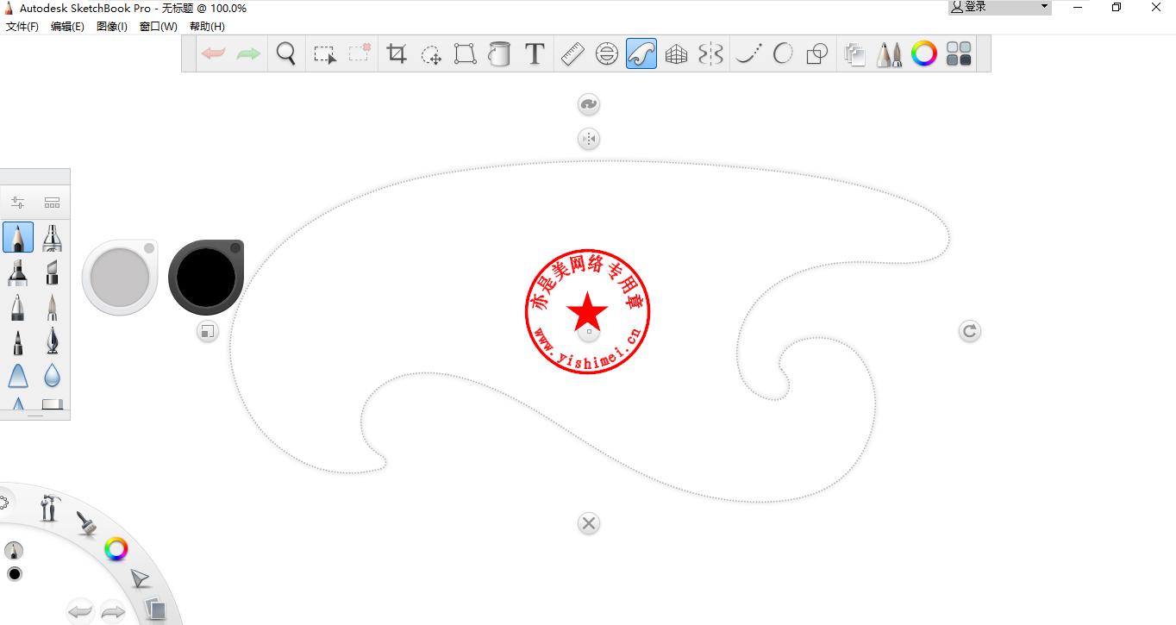Image resolution: width=1176 pixels, height=625 pixels.
Task: Open the Draw Style shapes tool
Action: pyautogui.click(x=817, y=53)
